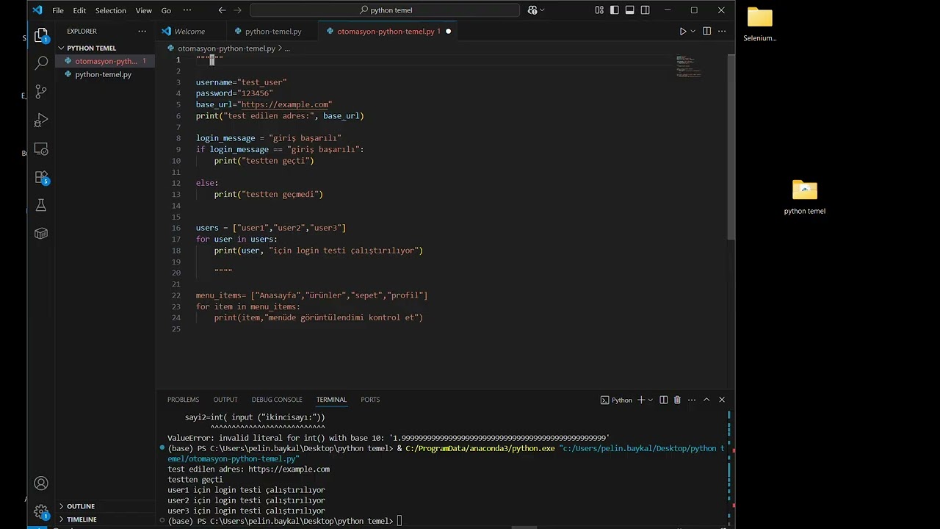
Task: Open the new terminal launch profile dropdown
Action: [651, 400]
